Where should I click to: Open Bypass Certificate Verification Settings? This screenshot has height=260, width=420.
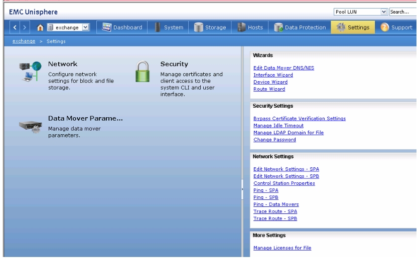(x=300, y=119)
